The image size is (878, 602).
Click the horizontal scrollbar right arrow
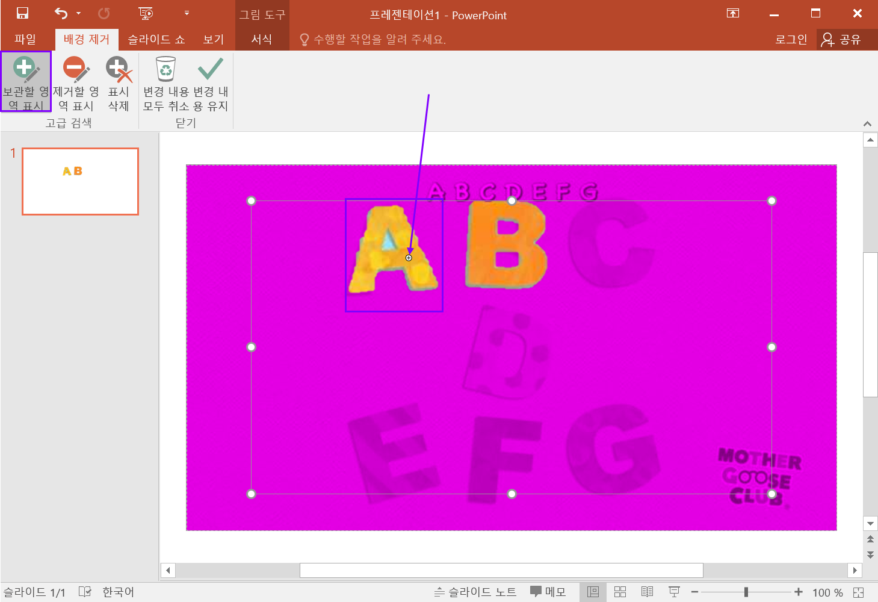[x=855, y=570]
